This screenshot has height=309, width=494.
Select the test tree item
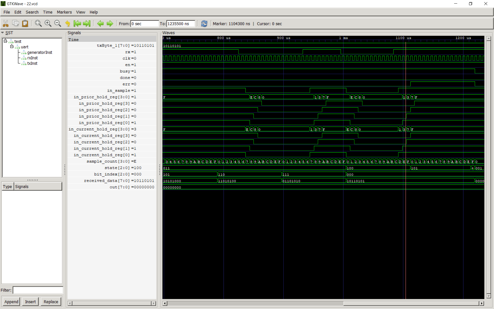pos(18,41)
